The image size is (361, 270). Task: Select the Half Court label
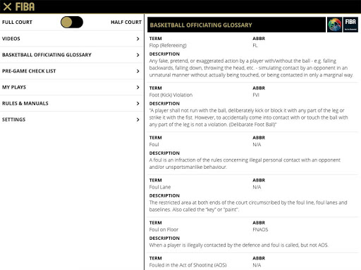(x=126, y=22)
